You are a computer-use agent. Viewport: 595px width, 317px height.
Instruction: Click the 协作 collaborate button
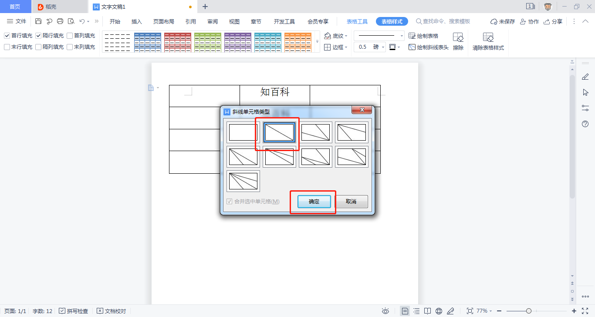pos(529,21)
